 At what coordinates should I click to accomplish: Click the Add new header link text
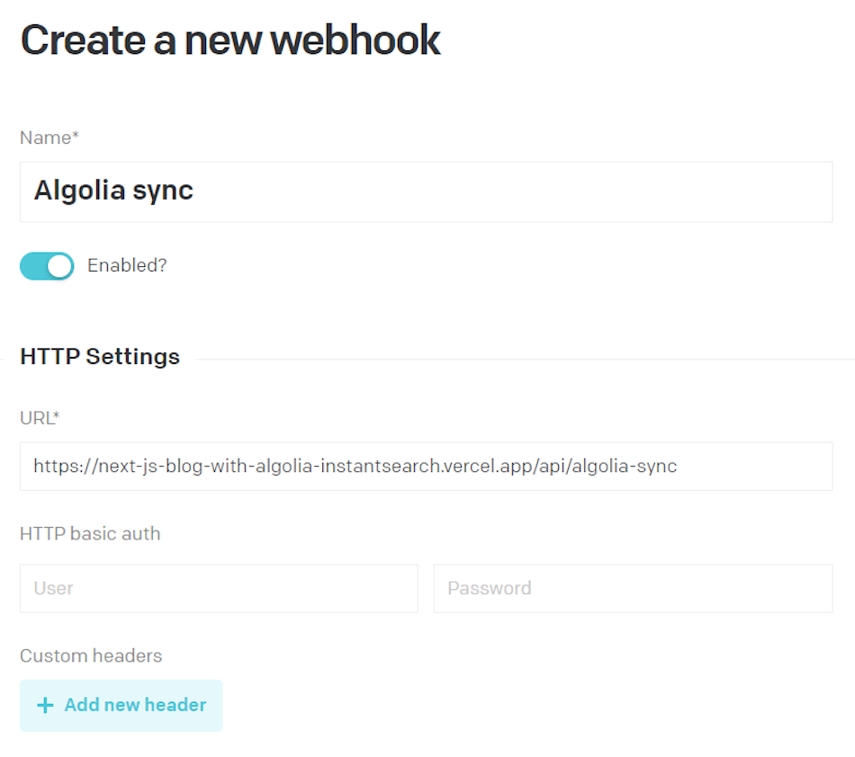tap(135, 705)
